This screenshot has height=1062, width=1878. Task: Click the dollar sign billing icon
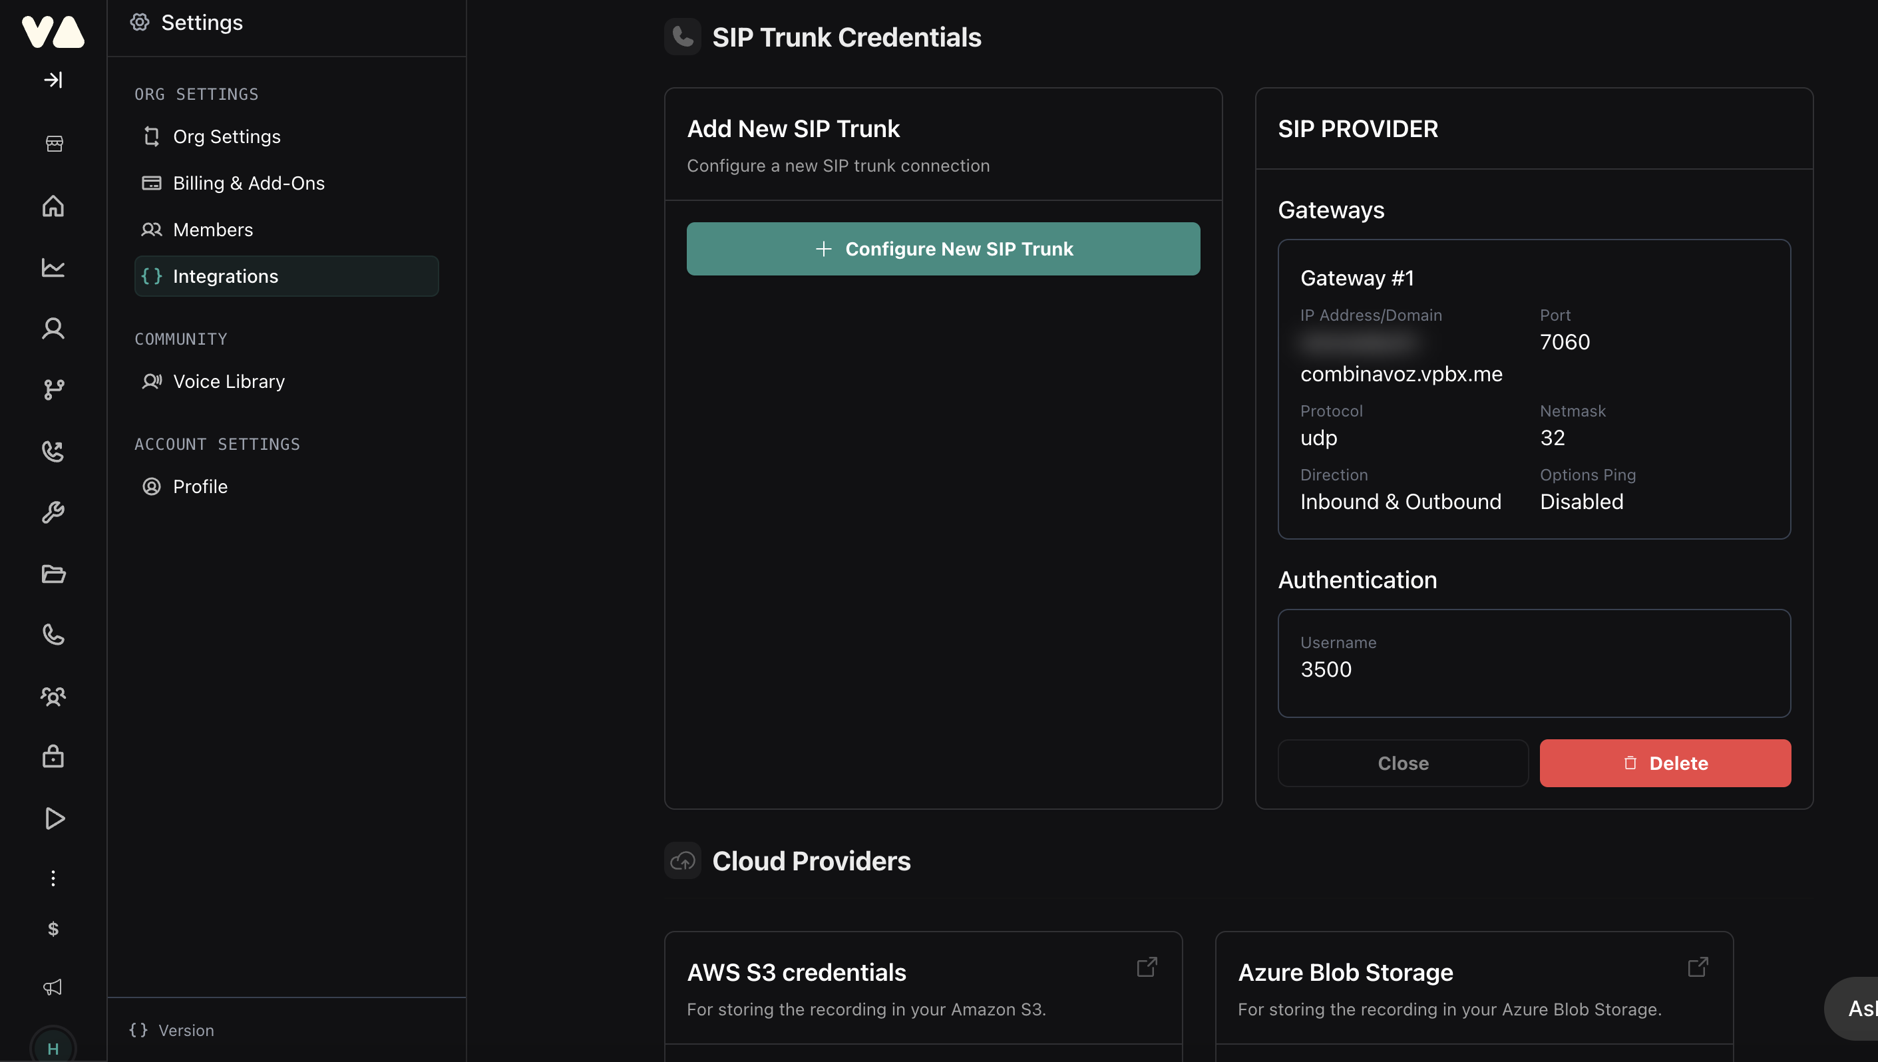(x=53, y=928)
